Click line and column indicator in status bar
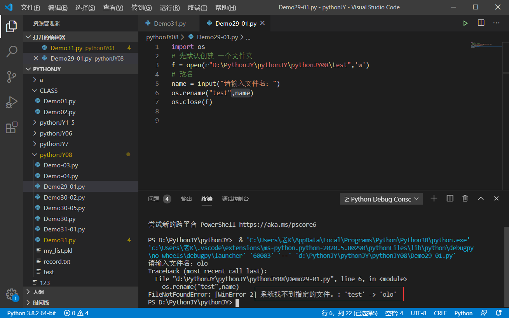 pos(350,313)
